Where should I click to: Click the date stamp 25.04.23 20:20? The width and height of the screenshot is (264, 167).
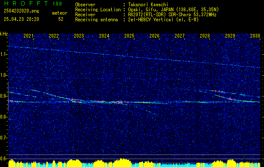(x=21, y=19)
